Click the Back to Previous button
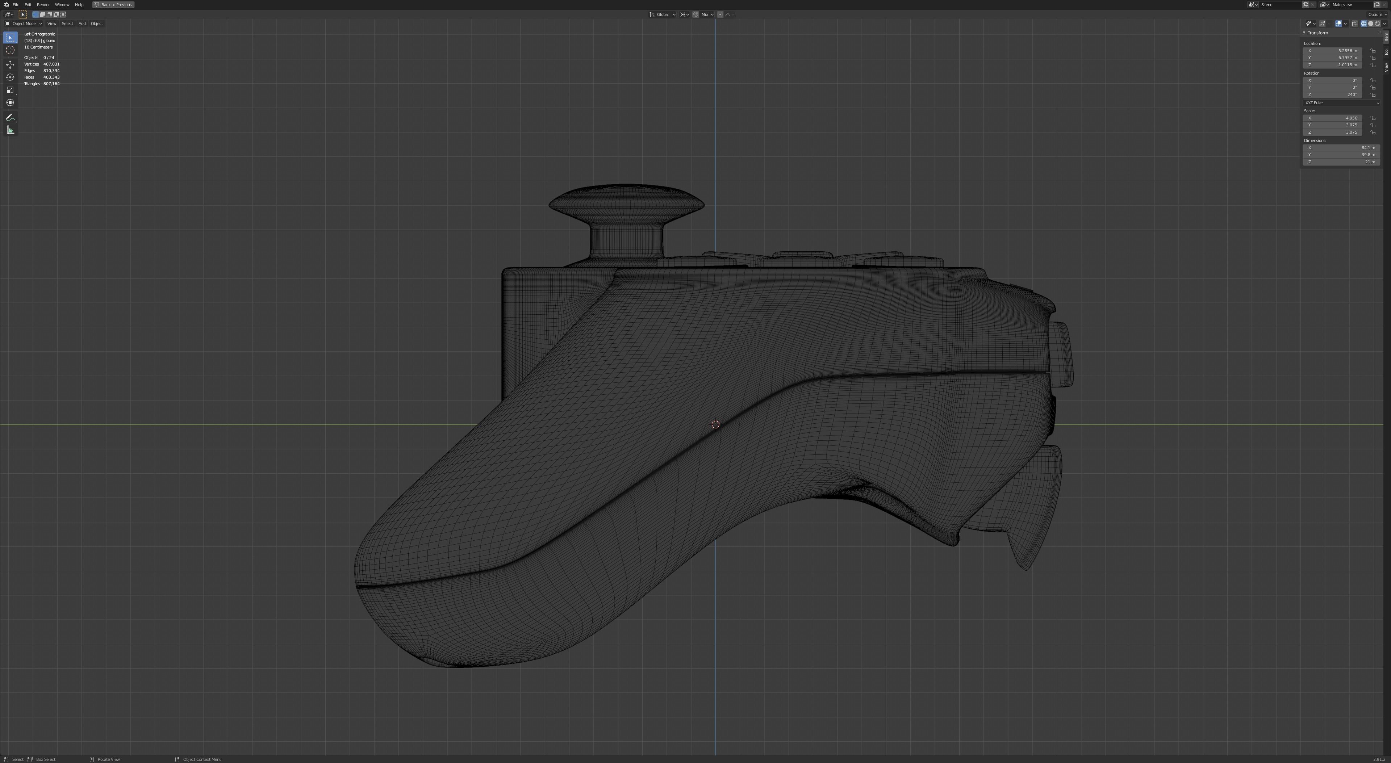The image size is (1391, 763). 113,5
